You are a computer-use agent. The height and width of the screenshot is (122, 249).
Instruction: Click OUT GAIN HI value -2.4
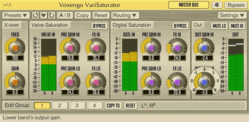tap(204, 58)
